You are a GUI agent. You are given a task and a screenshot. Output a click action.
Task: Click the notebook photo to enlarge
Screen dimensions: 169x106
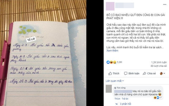pyautogui.click(x=43, y=53)
